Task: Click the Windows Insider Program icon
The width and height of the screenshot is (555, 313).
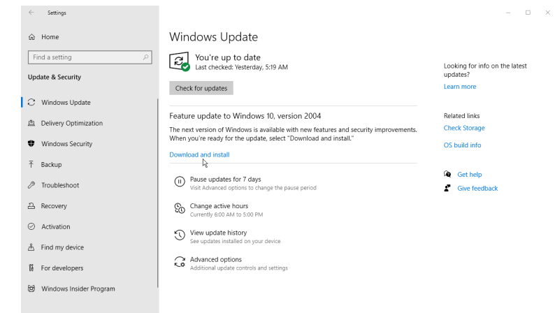Action: [x=31, y=289]
